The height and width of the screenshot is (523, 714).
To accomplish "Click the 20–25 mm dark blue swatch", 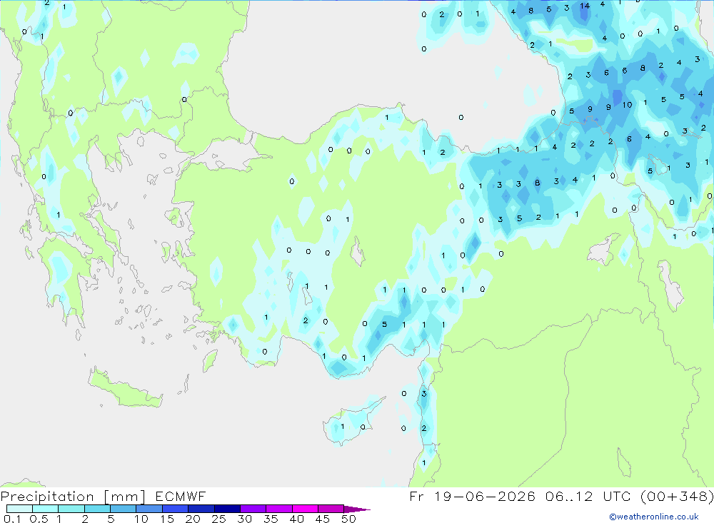I will [x=201, y=509].
